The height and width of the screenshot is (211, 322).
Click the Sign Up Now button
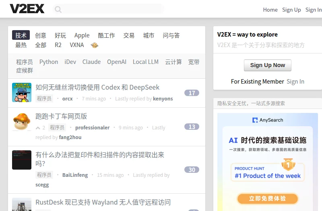[268, 65]
